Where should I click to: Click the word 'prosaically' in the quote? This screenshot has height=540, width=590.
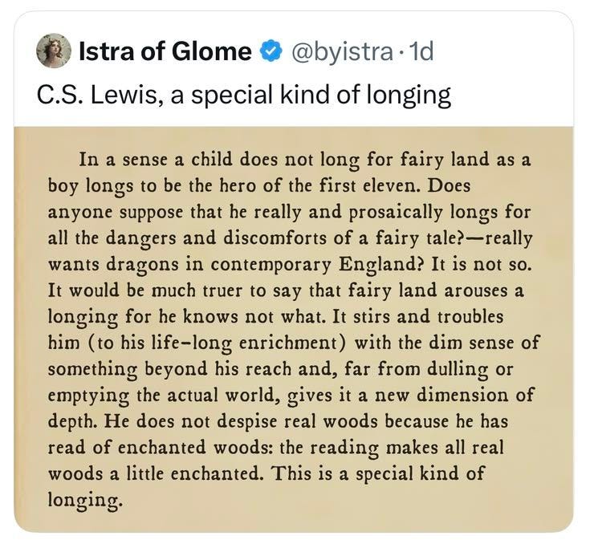(x=396, y=213)
